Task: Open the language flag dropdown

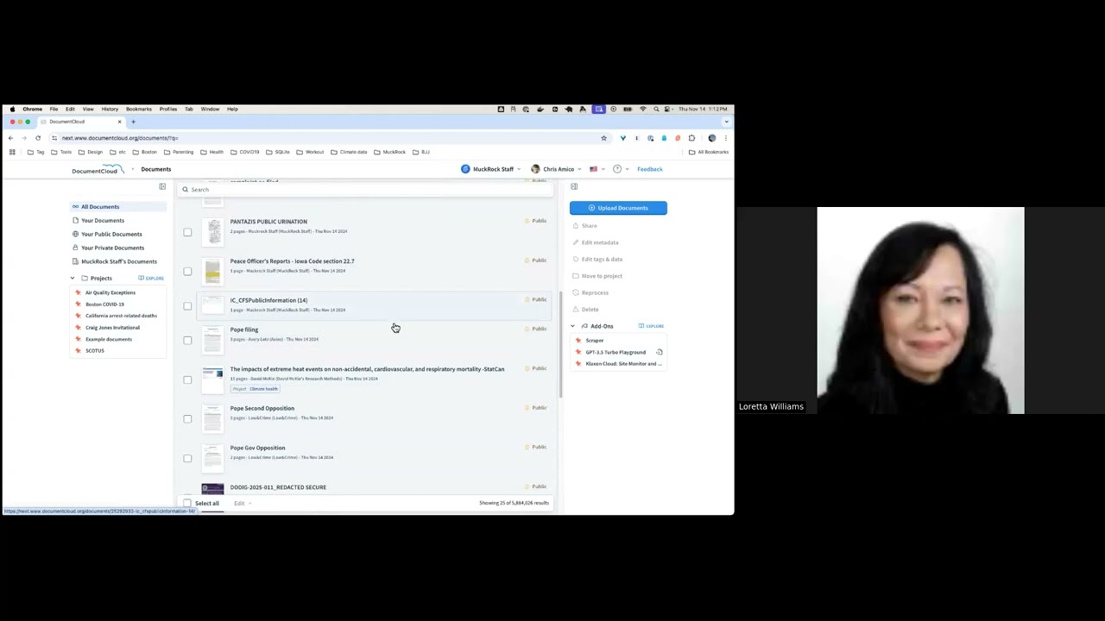Action: click(x=597, y=169)
